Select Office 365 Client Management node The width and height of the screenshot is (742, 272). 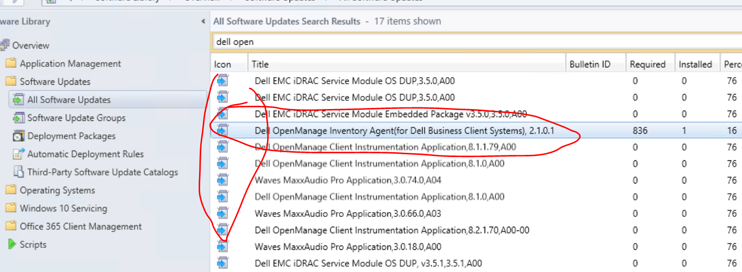[81, 226]
